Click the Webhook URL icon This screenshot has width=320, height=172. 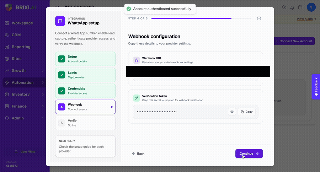[x=136, y=60]
